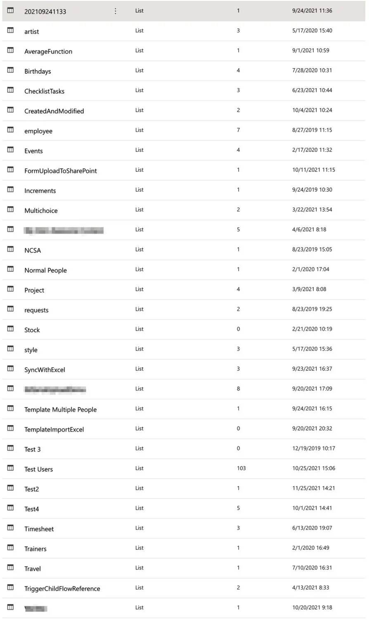Open the Normal People list
The width and height of the screenshot is (369, 620).
(x=45, y=270)
